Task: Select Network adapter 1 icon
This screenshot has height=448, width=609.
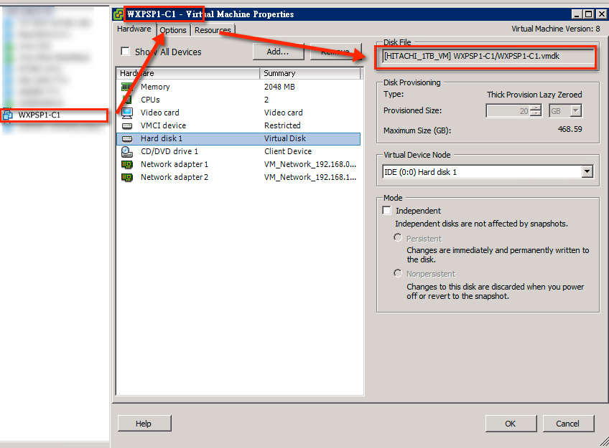Action: point(127,164)
